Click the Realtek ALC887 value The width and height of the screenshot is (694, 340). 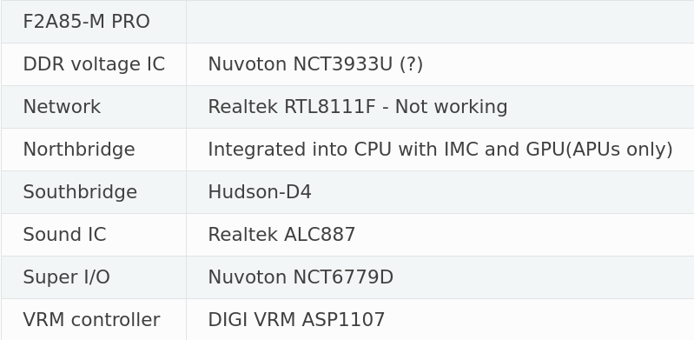point(281,235)
